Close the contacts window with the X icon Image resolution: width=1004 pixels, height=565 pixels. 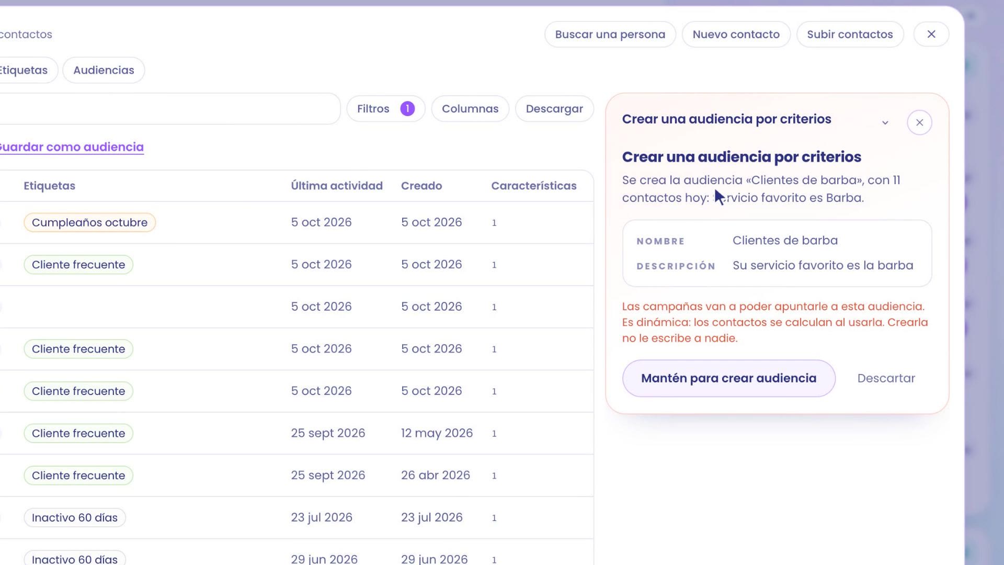click(931, 34)
